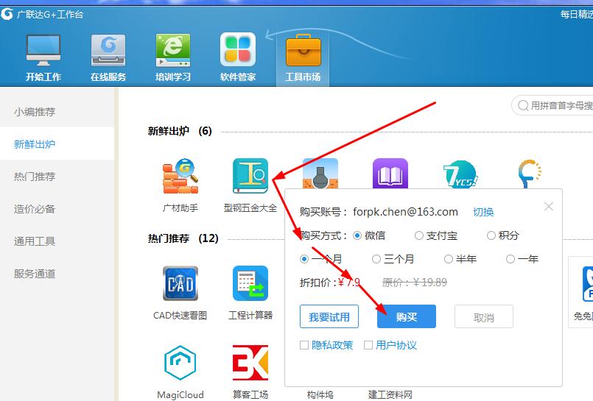The image size is (593, 401).
Task: Open the 7YCS app icon
Action: (x=460, y=174)
